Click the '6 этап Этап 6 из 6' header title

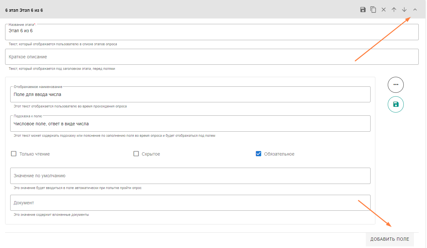[24, 10]
